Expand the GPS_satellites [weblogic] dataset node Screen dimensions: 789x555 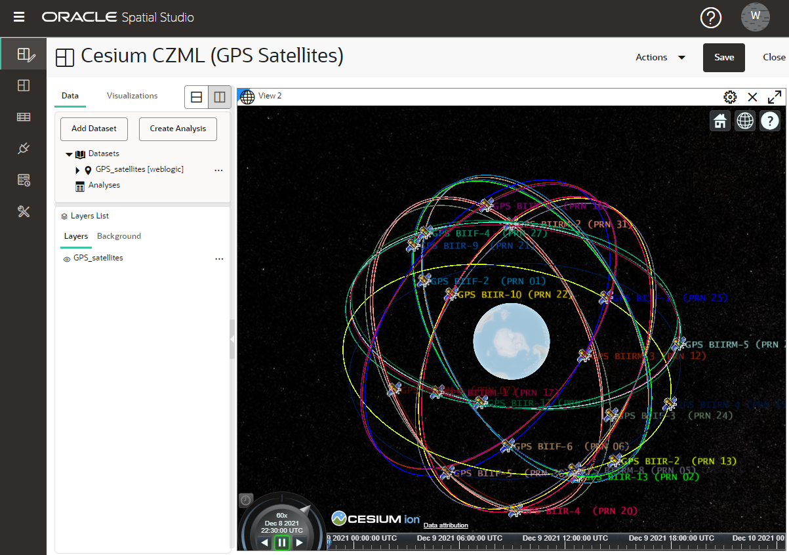coord(77,169)
